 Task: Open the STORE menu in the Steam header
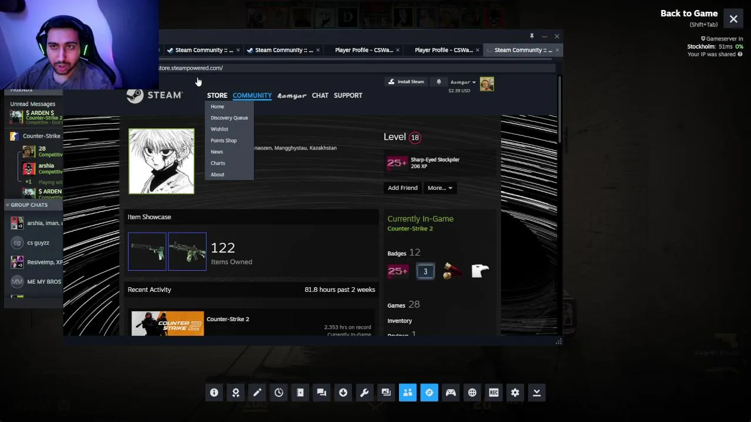(x=217, y=96)
